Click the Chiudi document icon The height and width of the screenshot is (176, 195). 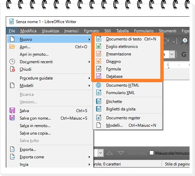pos(13,69)
